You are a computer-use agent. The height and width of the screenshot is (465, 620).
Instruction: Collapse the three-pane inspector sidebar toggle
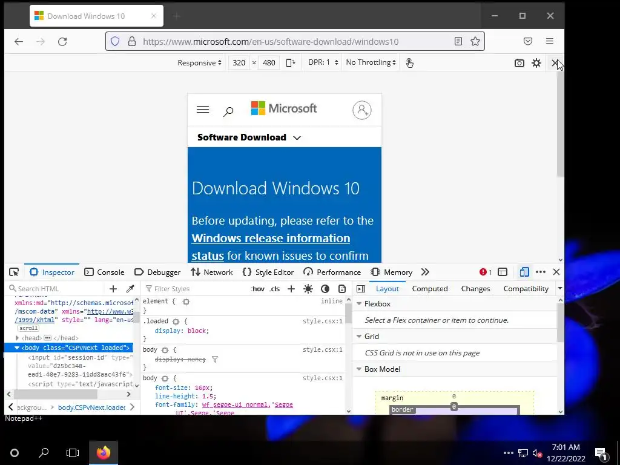(361, 289)
